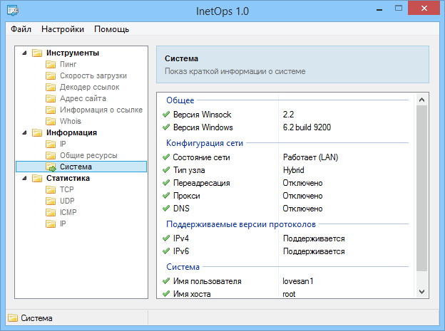Click the green checkmark beside IPv6
This screenshot has height=331, width=445.
pyautogui.click(x=166, y=251)
